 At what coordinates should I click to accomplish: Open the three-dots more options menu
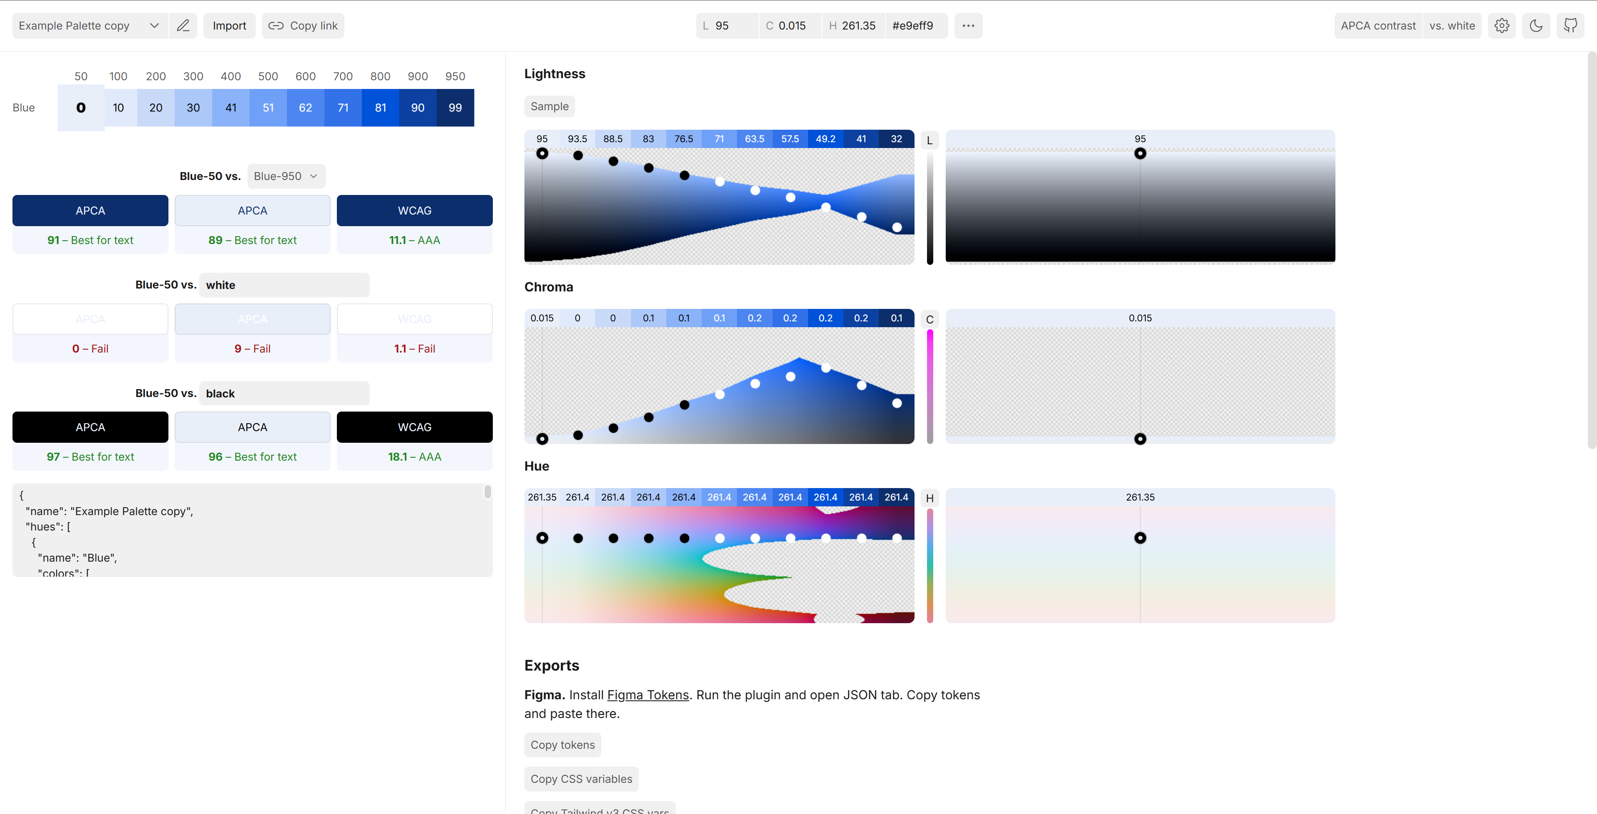tap(968, 25)
